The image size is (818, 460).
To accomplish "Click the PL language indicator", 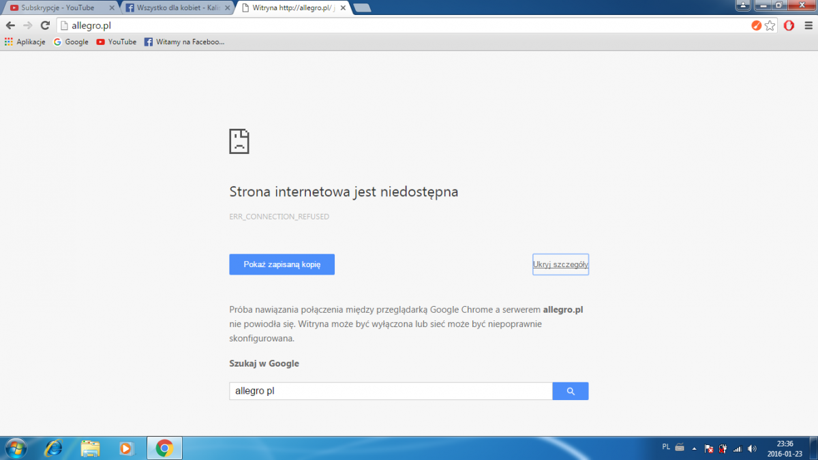I will tap(666, 447).
